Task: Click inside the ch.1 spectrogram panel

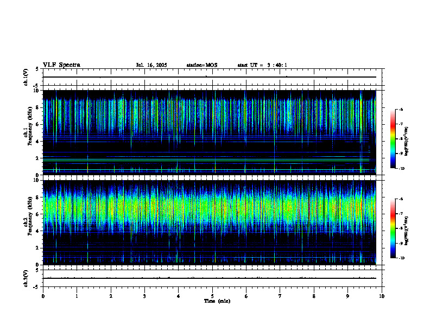Action: [x=209, y=132]
